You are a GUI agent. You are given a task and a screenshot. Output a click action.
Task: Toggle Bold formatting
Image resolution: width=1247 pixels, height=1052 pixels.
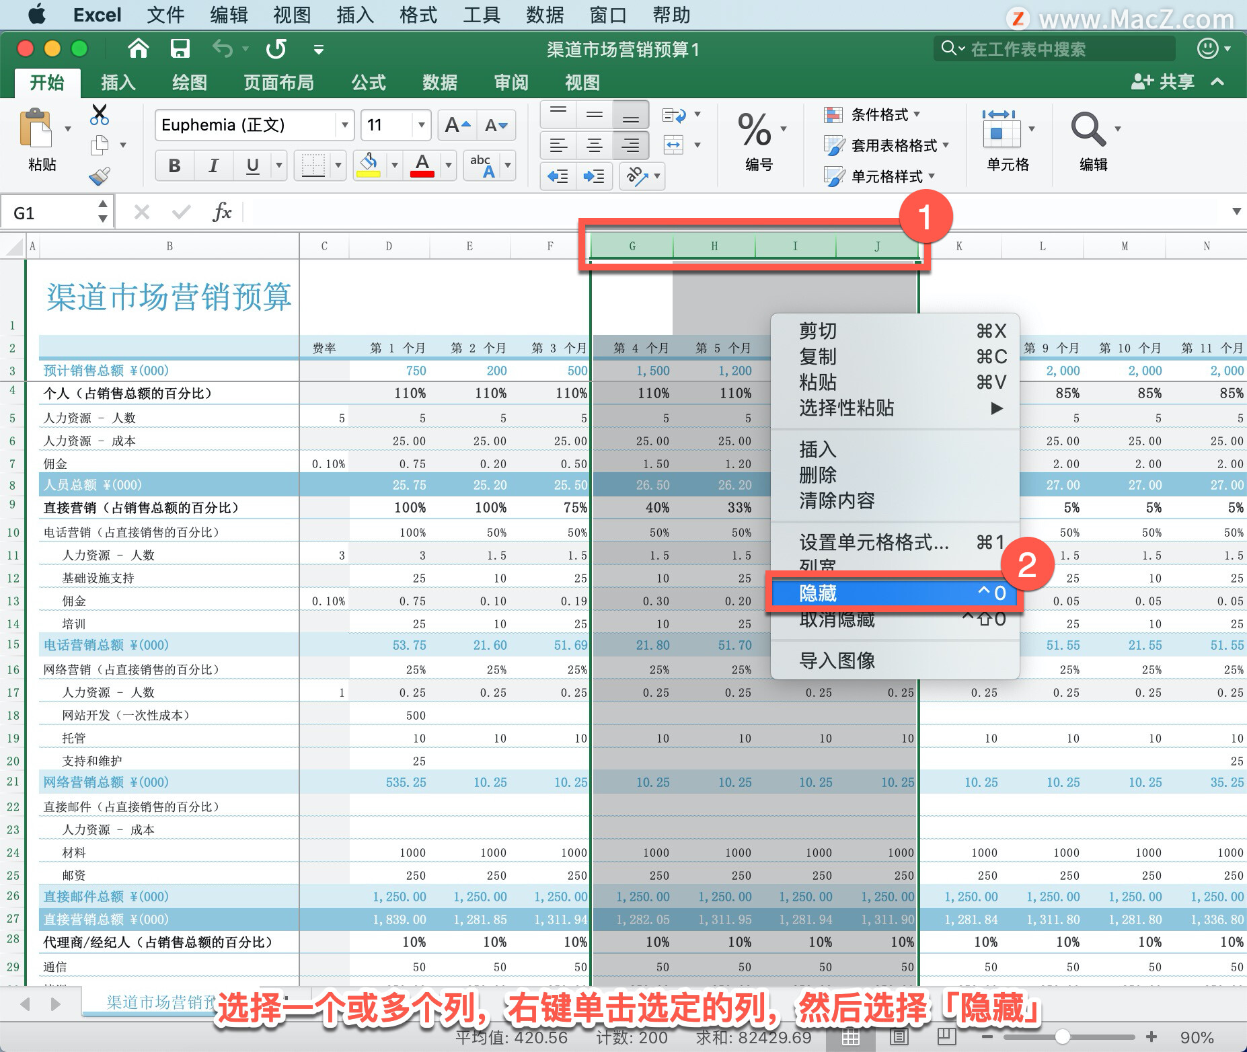(x=175, y=165)
